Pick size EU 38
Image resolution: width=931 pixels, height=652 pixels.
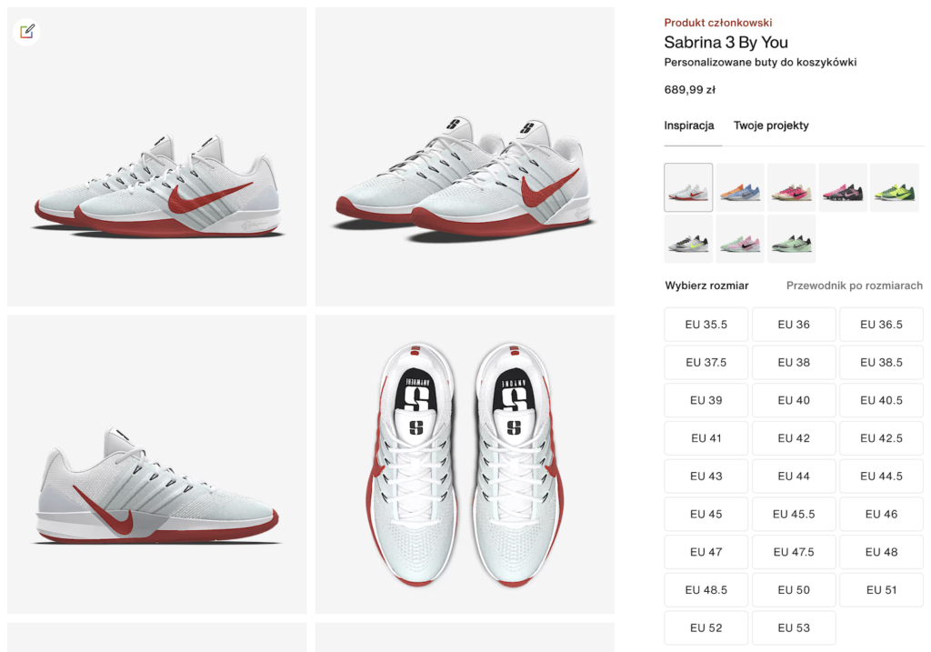[794, 362]
